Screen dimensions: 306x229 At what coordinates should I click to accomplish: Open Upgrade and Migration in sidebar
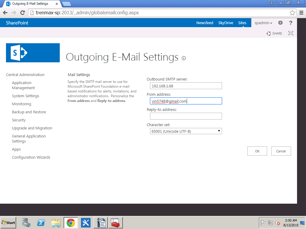click(32, 128)
